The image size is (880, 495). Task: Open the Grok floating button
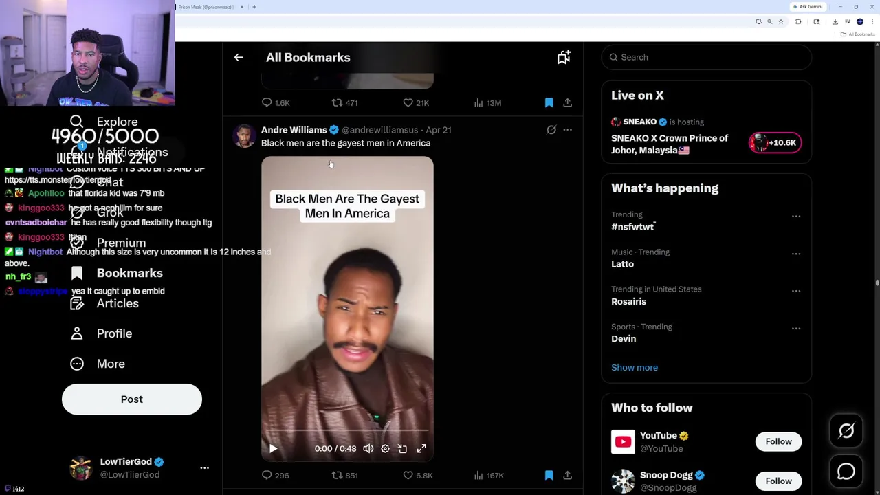tap(846, 431)
